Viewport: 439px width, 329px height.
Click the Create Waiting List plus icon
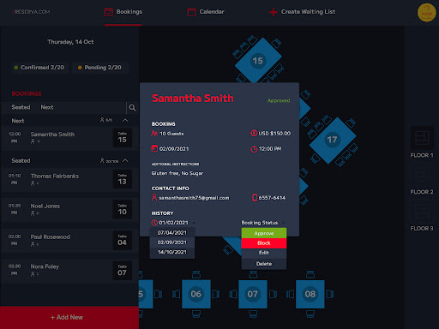tap(274, 12)
